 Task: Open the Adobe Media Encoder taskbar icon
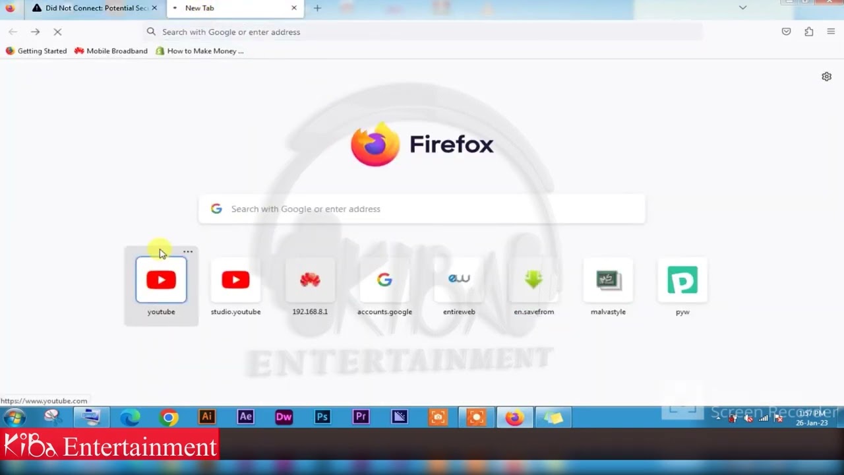pyautogui.click(x=399, y=417)
